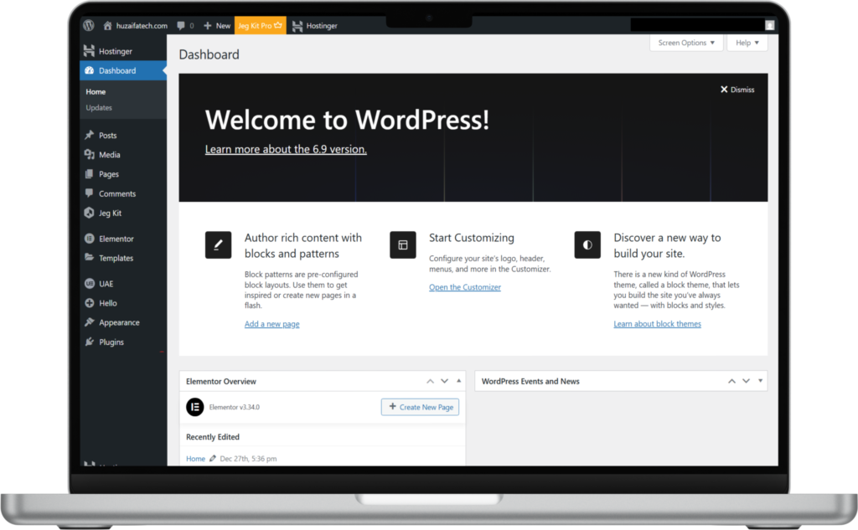Click the pencil edit icon beside Home

coord(212,458)
